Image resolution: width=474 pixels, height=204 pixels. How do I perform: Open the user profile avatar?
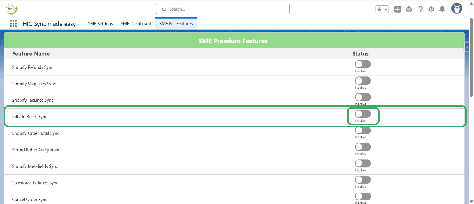click(x=457, y=9)
